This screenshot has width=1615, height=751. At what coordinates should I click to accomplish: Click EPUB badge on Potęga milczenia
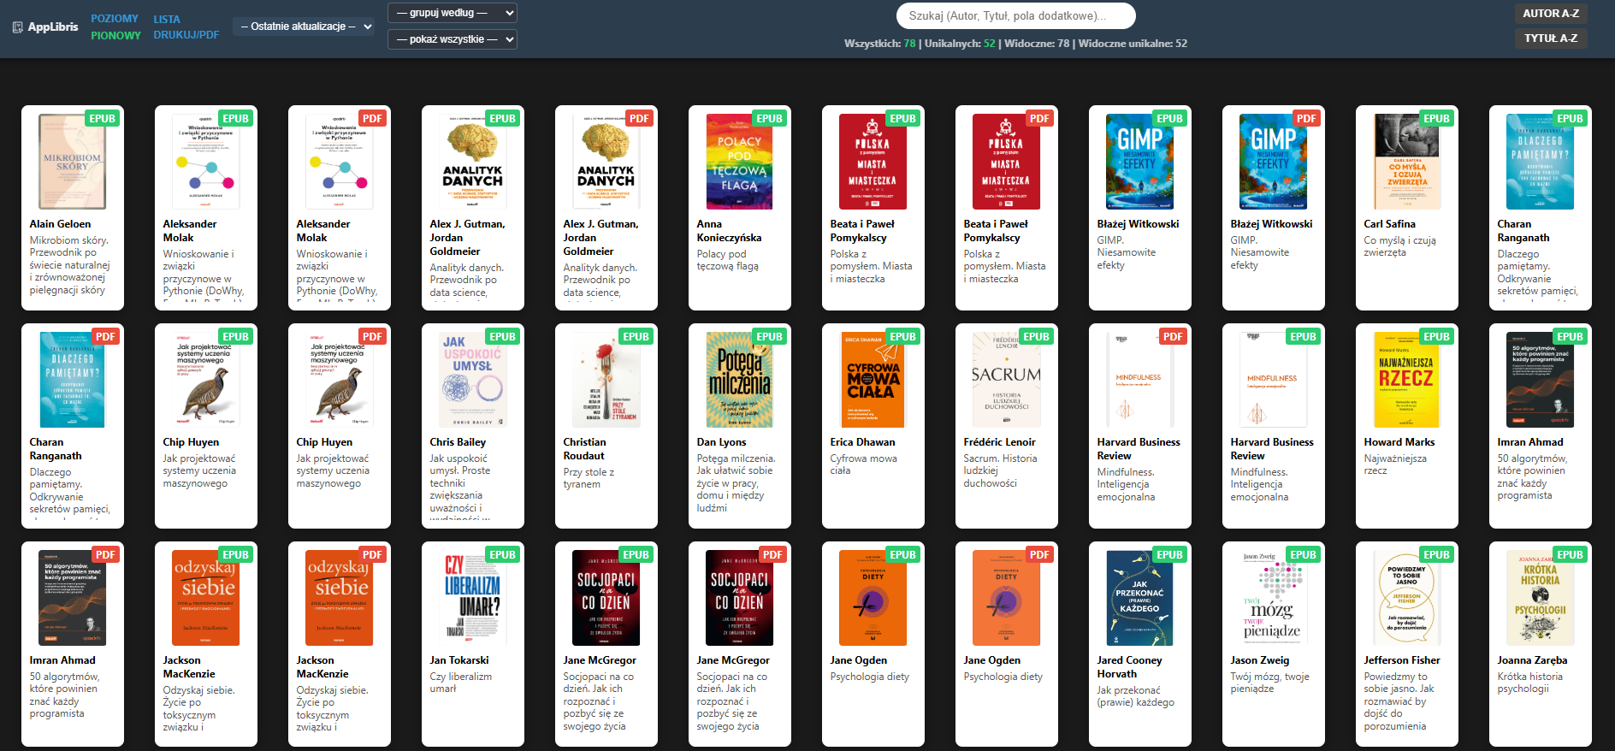[769, 337]
